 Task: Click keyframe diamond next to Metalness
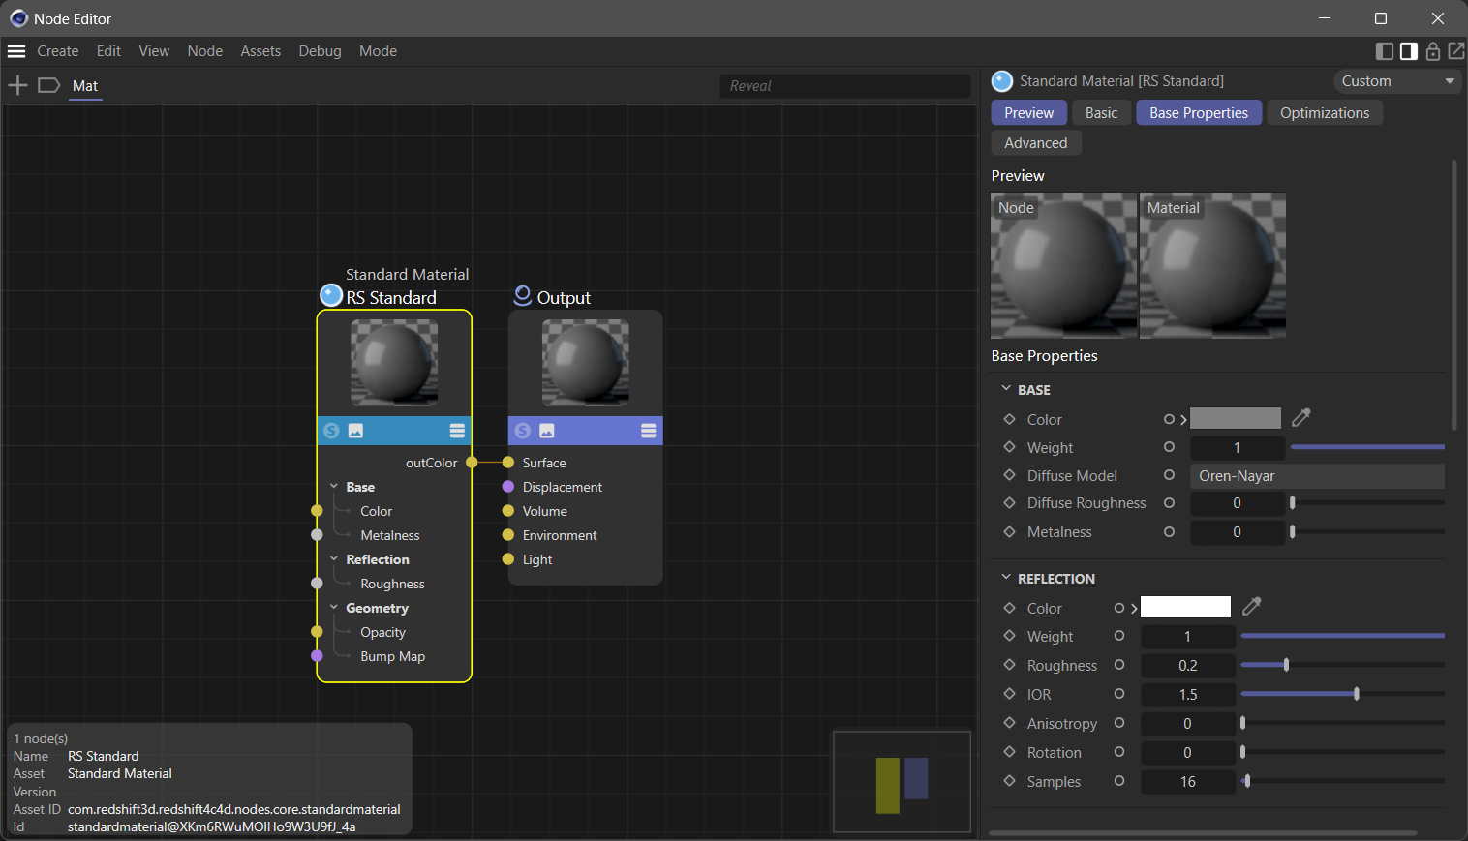click(x=1009, y=531)
